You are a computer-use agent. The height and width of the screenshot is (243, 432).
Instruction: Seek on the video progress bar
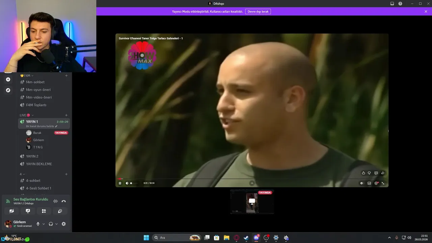coord(252,179)
